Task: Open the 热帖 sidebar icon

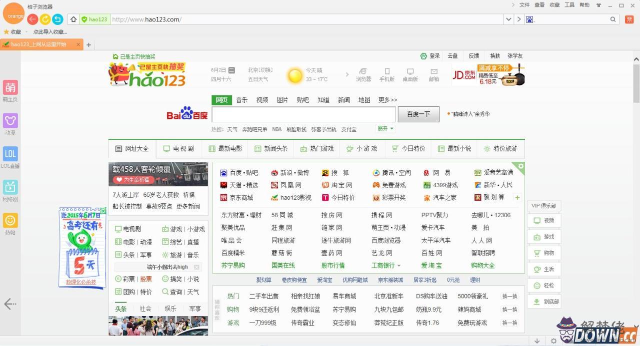Action: tap(10, 220)
